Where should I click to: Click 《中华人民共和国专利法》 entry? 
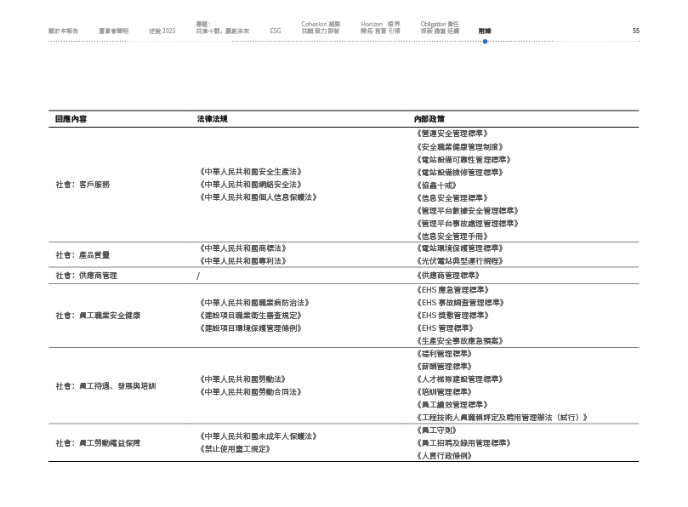[242, 261]
